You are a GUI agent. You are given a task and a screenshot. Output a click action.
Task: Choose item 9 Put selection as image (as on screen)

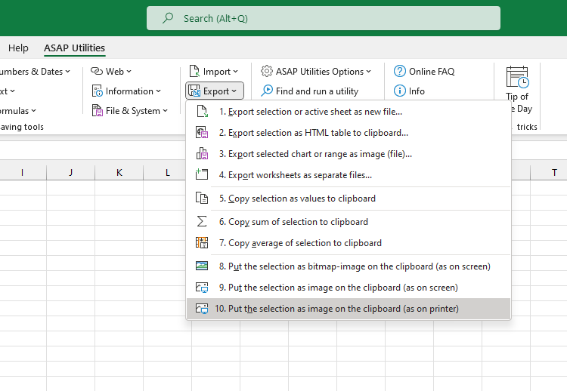pyautogui.click(x=349, y=288)
